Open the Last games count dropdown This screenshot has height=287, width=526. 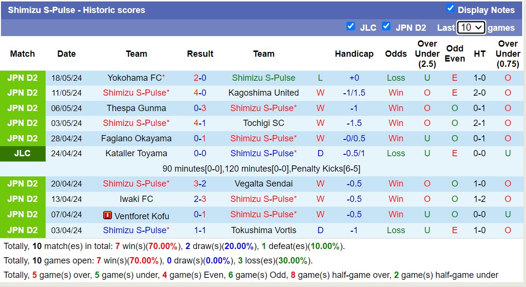tap(471, 27)
